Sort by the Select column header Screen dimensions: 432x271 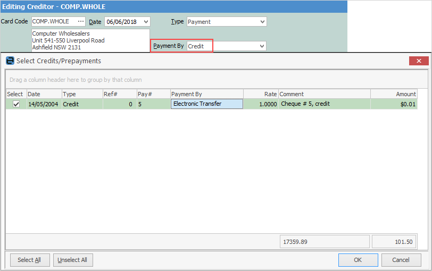tap(16, 94)
